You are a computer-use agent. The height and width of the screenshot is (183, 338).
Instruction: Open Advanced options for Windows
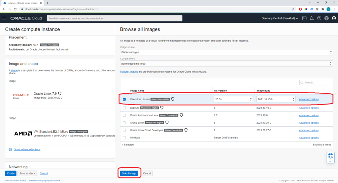[x=309, y=138]
